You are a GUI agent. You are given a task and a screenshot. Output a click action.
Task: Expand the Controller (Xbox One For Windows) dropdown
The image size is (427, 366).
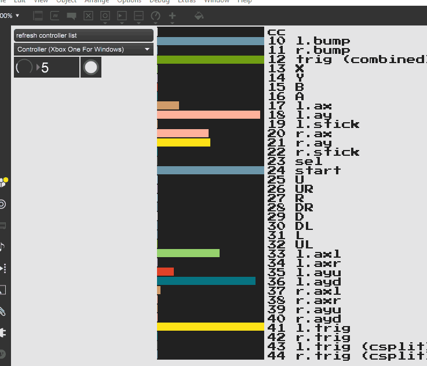pyautogui.click(x=83, y=49)
